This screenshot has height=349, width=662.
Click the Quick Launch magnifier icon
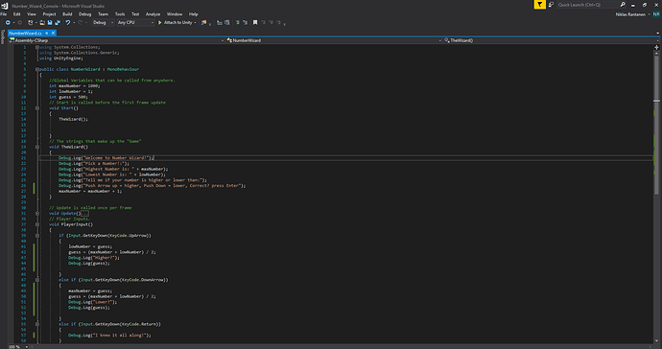(x=623, y=5)
